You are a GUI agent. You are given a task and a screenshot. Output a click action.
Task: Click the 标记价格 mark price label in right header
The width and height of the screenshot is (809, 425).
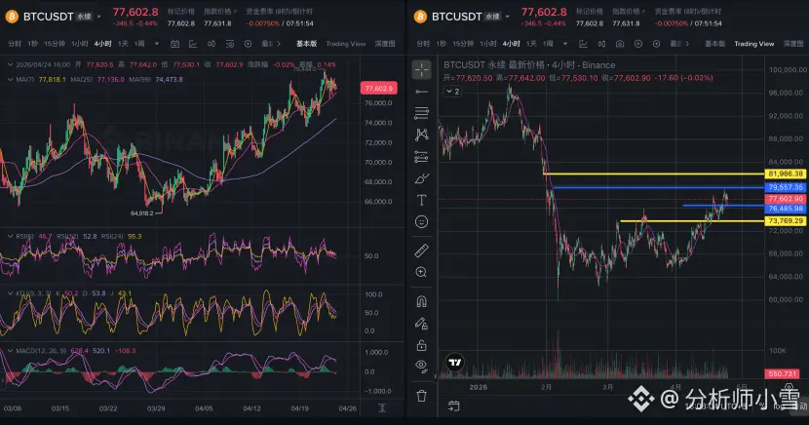click(x=590, y=11)
